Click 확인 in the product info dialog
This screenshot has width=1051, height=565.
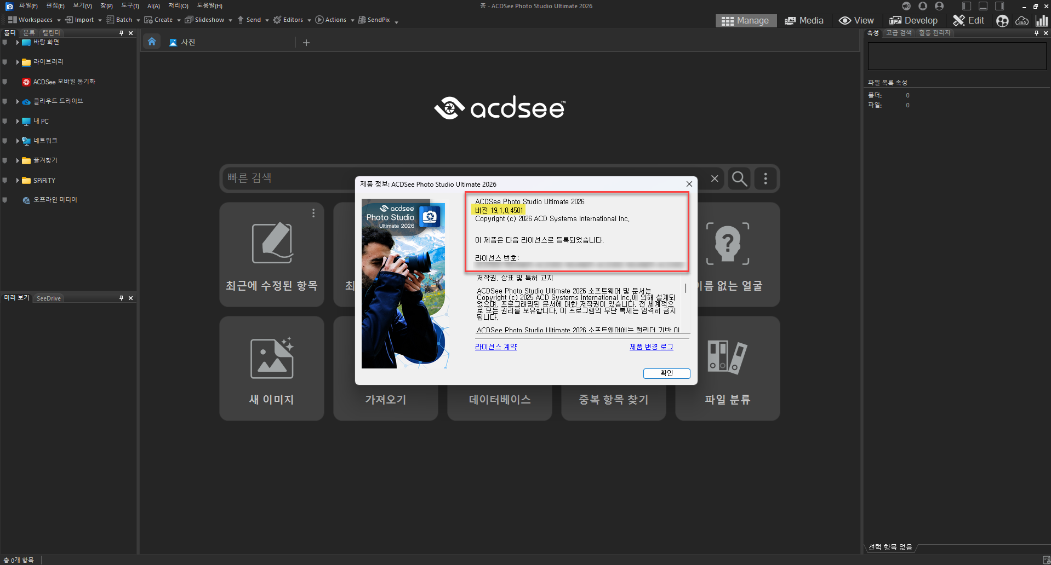(x=666, y=373)
